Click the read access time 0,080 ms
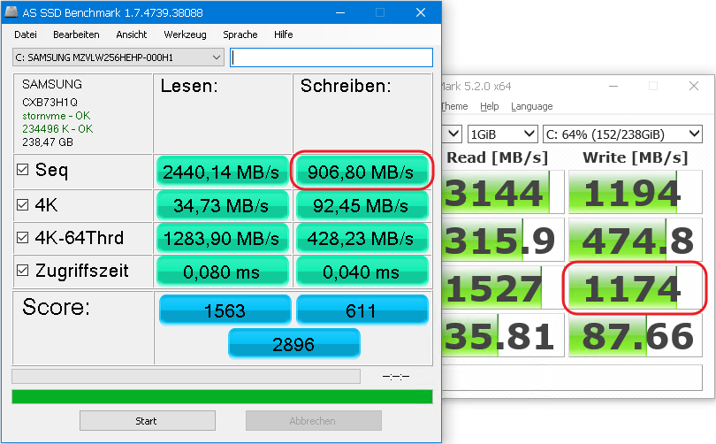Image resolution: width=716 pixels, height=444 pixels. (223, 272)
